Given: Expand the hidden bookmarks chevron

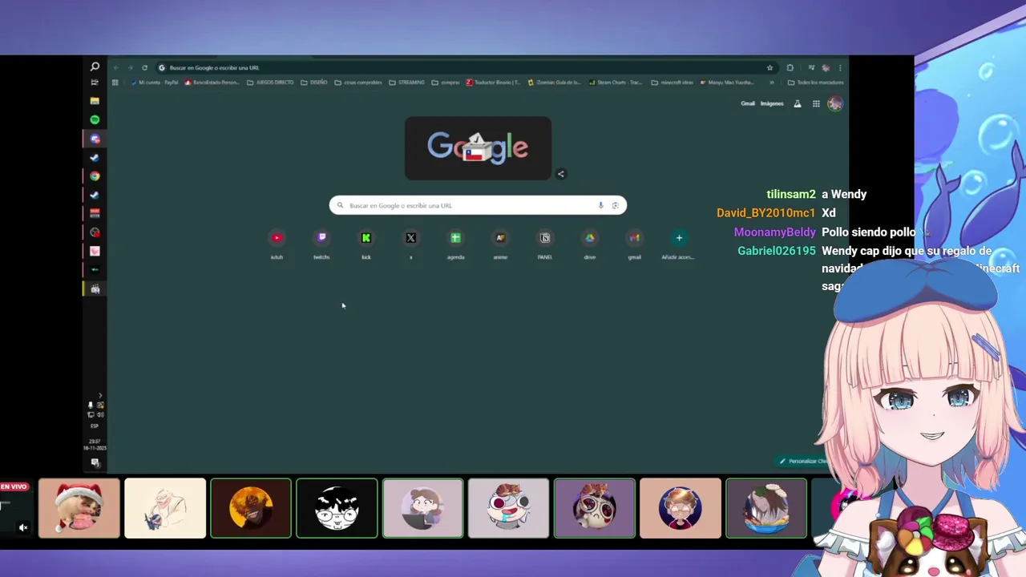Looking at the screenshot, I should click(772, 83).
